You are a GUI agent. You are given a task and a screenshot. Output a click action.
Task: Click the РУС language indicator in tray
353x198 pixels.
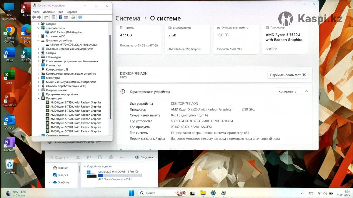point(311,193)
